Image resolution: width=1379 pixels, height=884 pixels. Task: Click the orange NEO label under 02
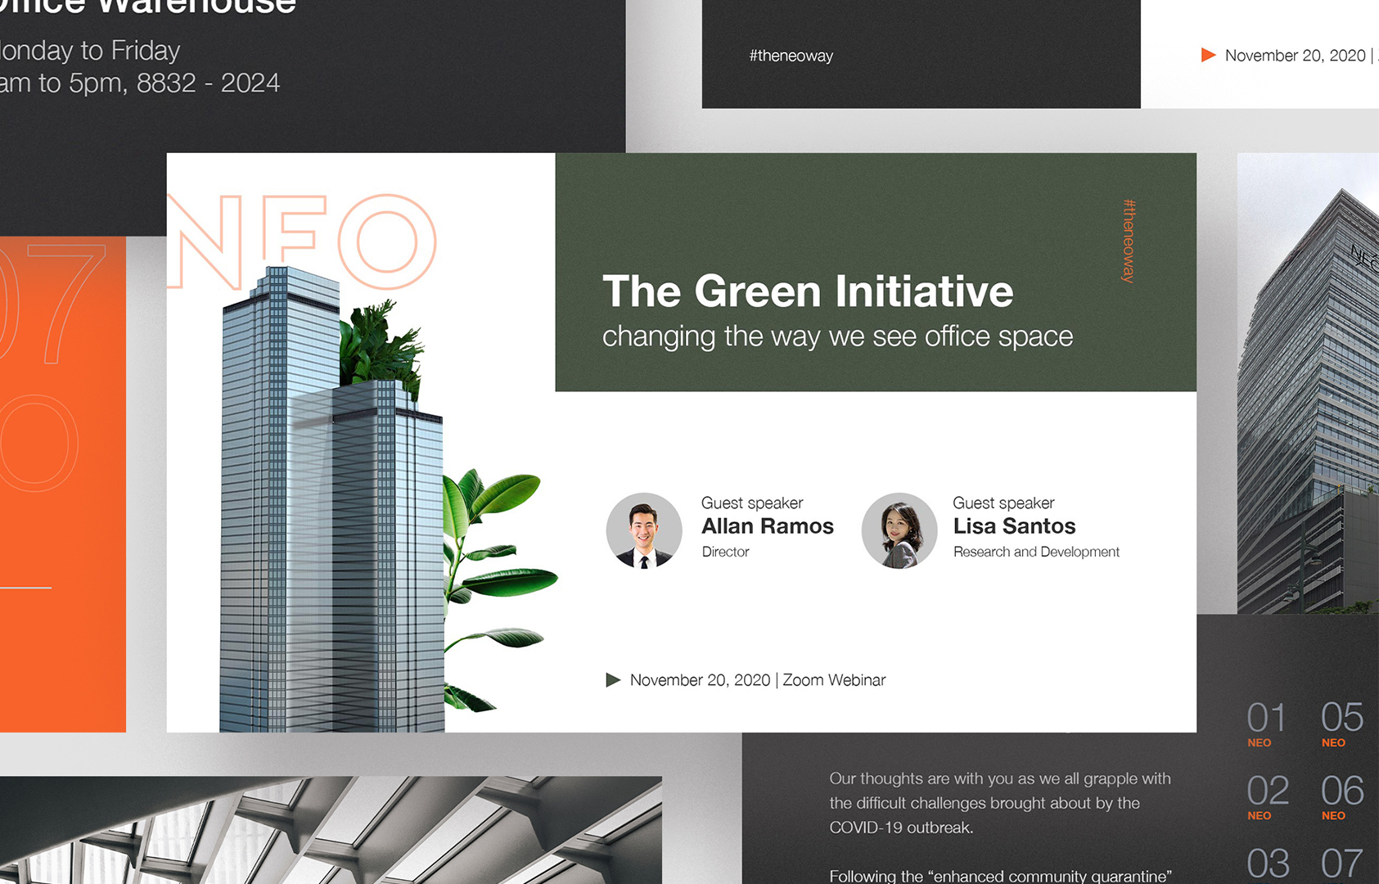click(x=1259, y=816)
